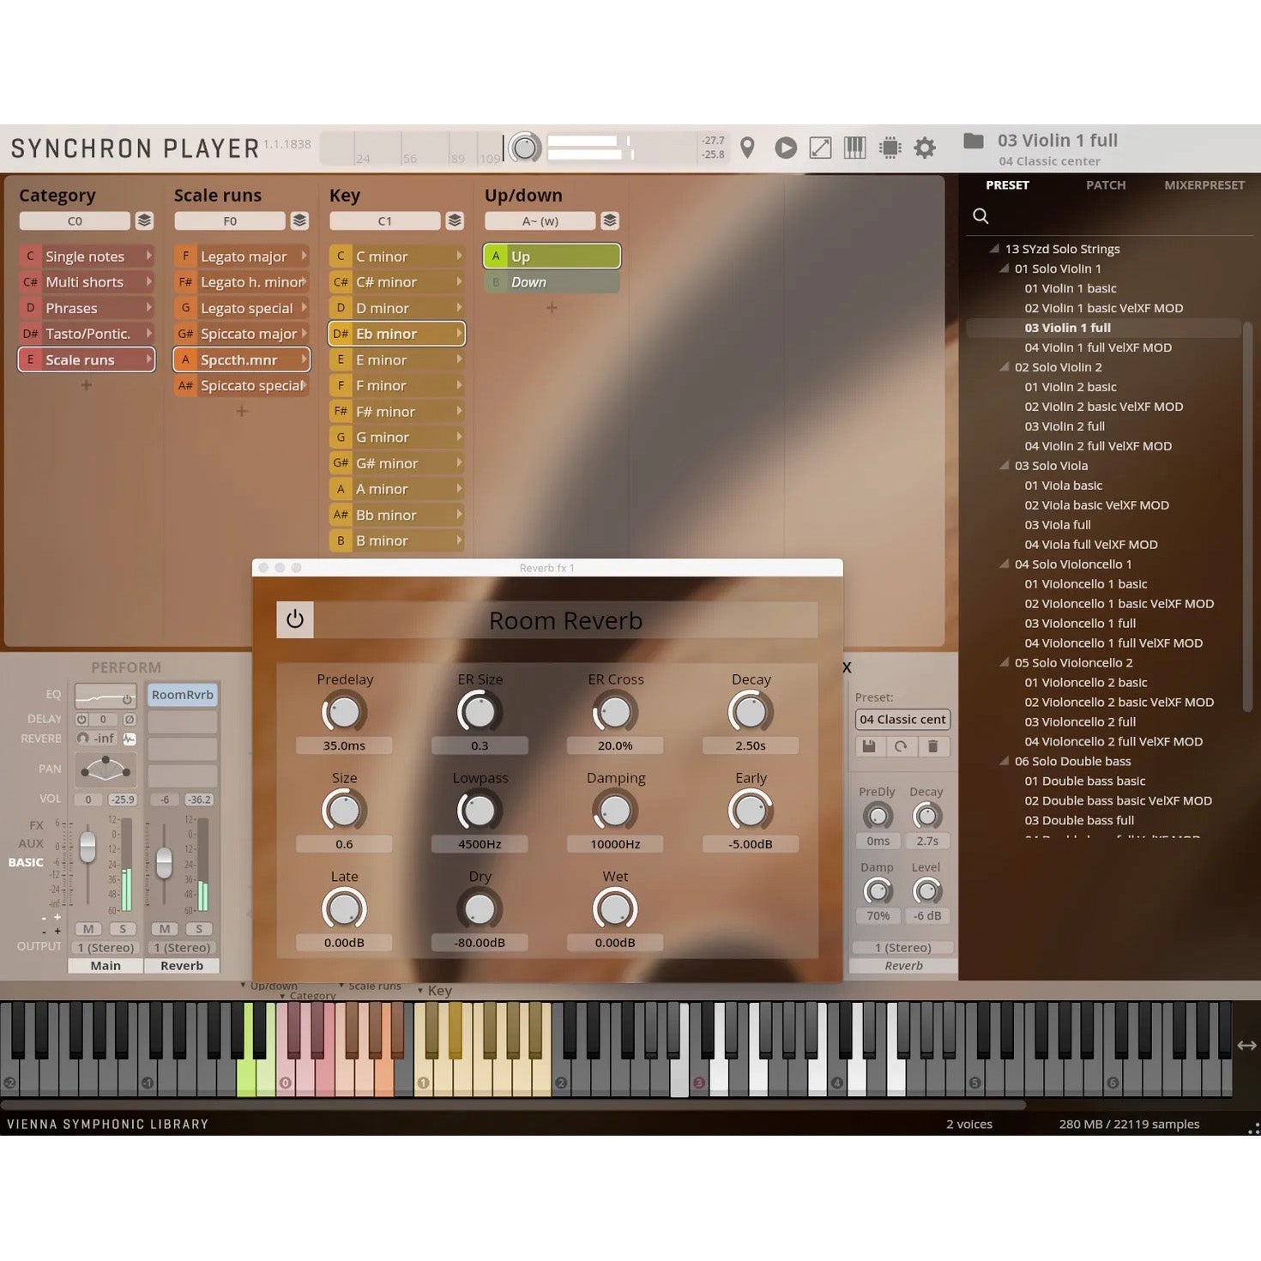Collapse the 01 Solo Violin 1 folder
Viewport: 1261px width, 1261px height.
[x=1005, y=268]
